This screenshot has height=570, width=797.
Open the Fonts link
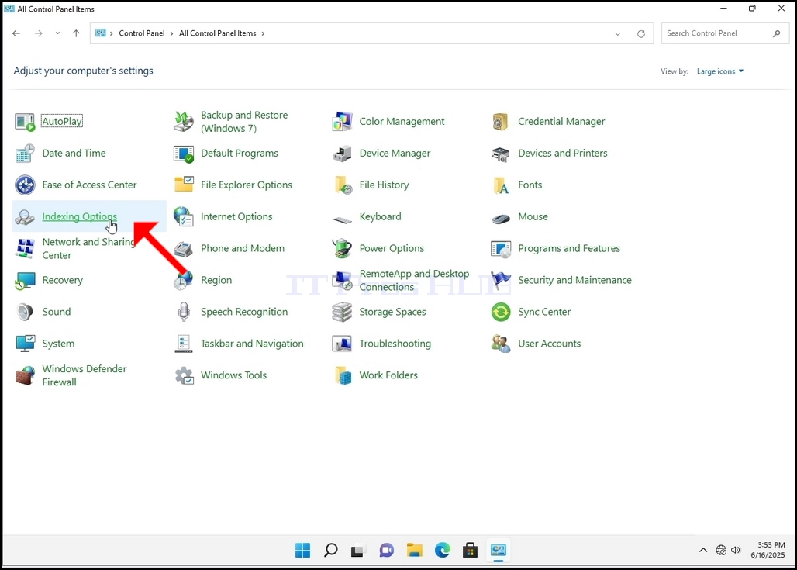530,185
